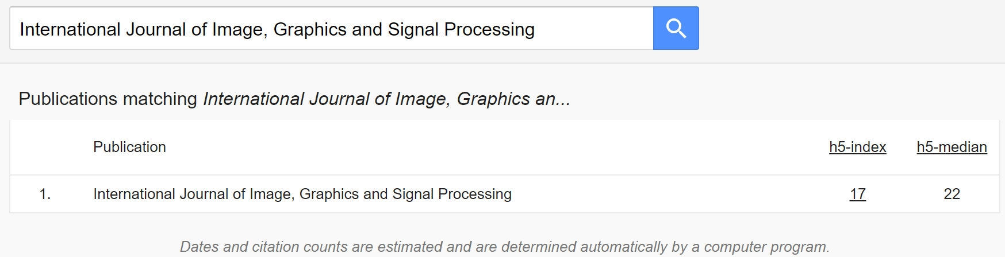This screenshot has height=257, width=1005.
Task: Sort results by h5-index header
Action: [857, 147]
